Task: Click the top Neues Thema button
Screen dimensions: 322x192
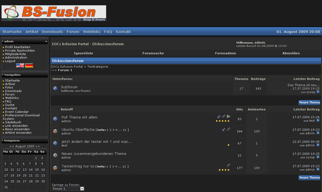Action: point(309,102)
